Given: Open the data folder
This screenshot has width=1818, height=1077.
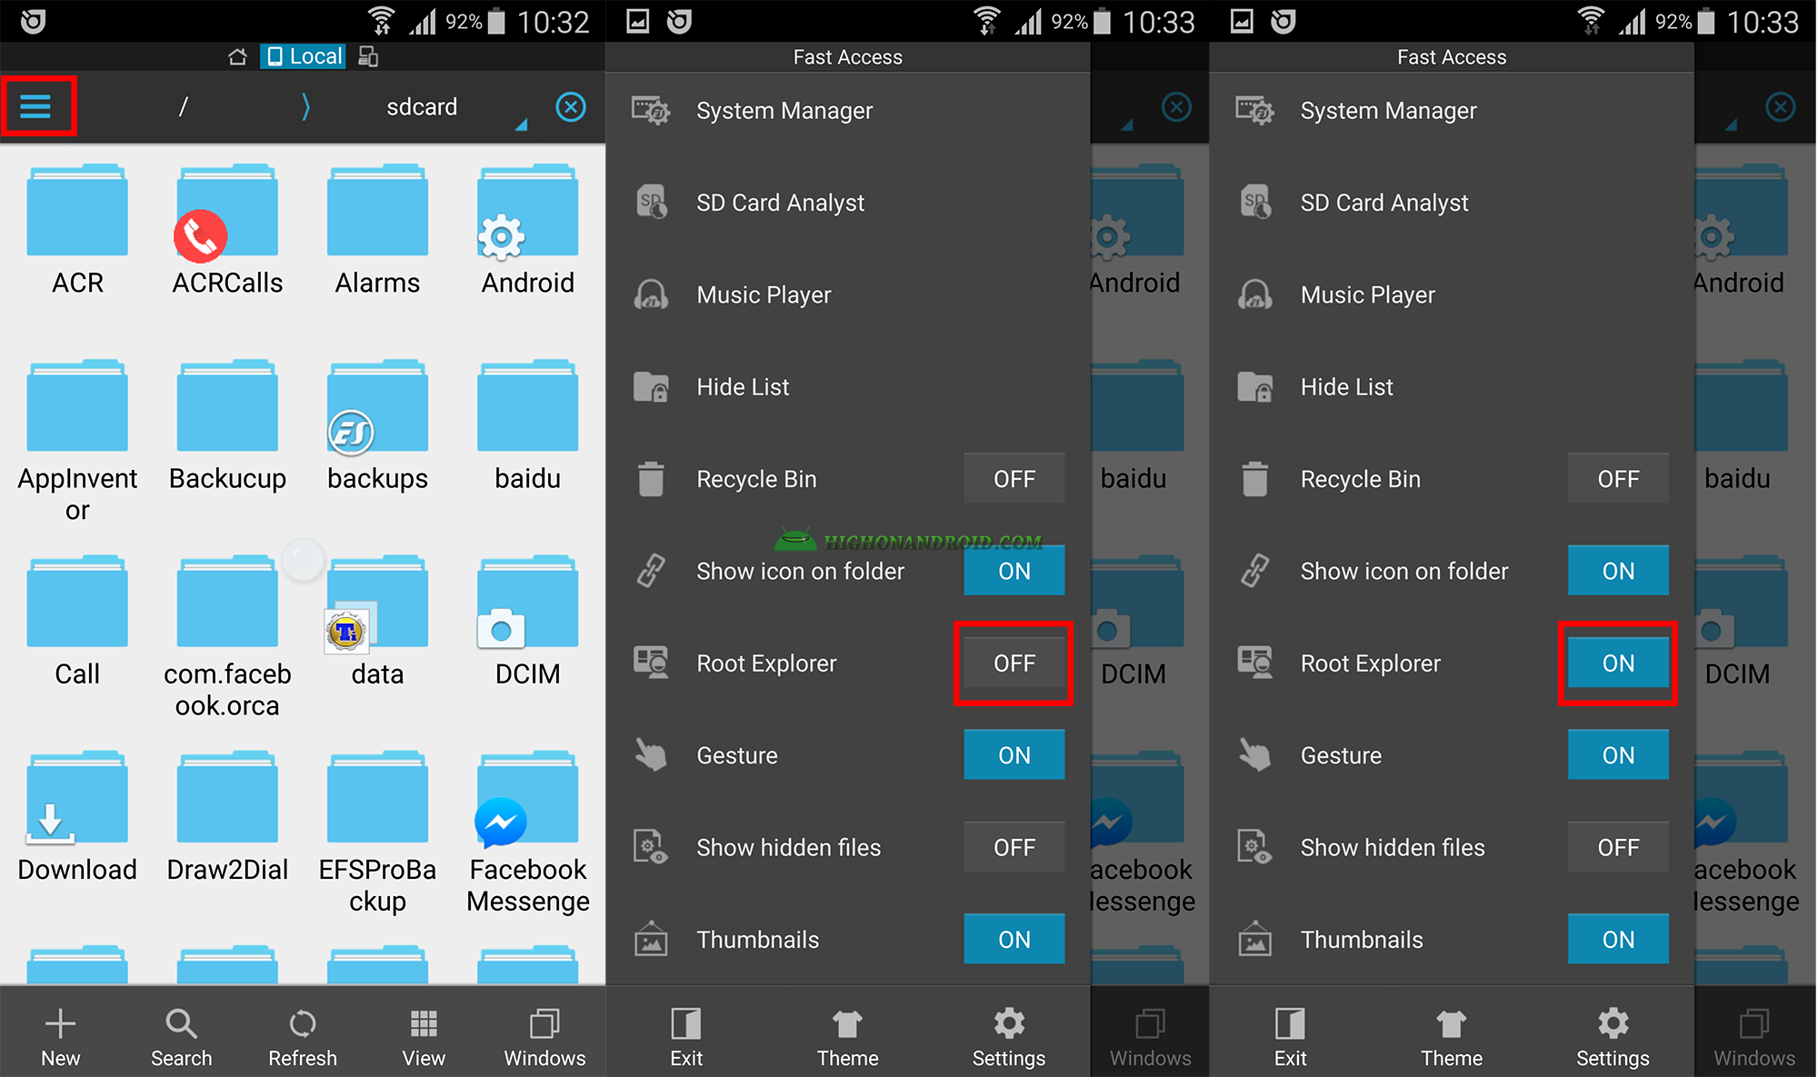Looking at the screenshot, I should point(377,623).
